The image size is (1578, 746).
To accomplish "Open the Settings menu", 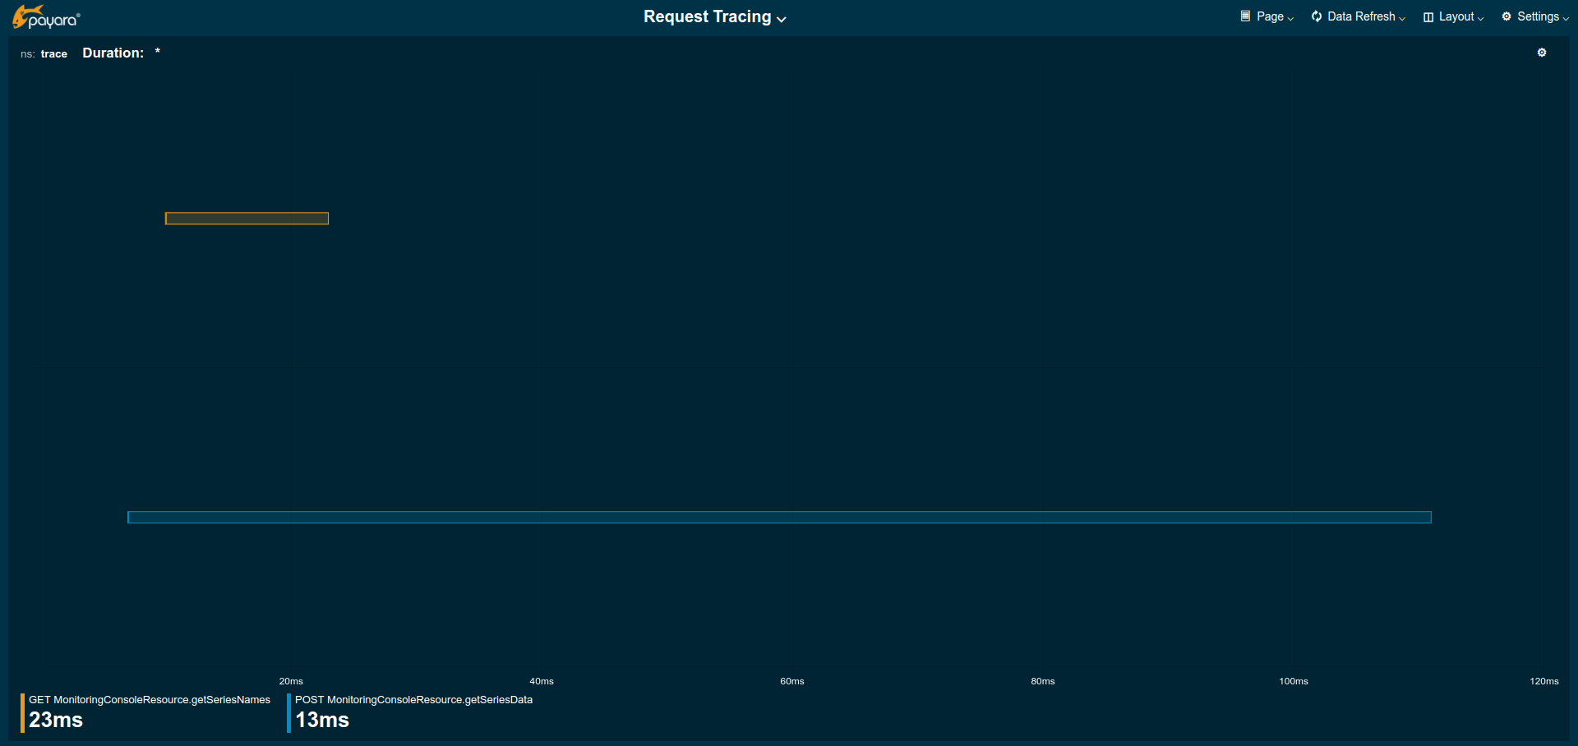I will [x=1535, y=16].
